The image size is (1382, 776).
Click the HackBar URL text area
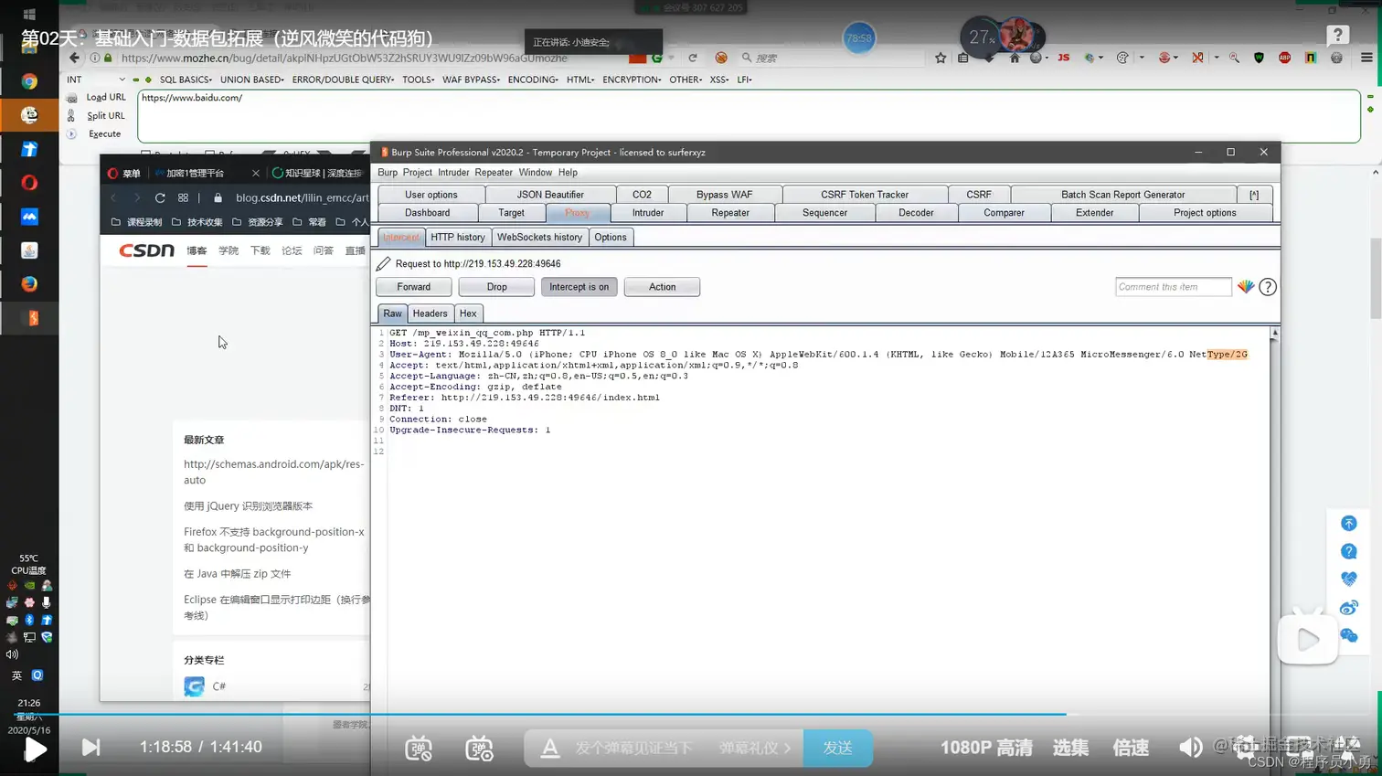749,116
